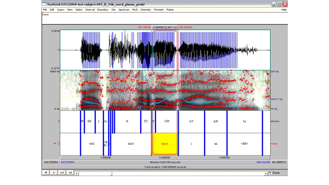Select the "OW" interval in the phones tier
This screenshot has height=185, width=329.
tap(167, 121)
